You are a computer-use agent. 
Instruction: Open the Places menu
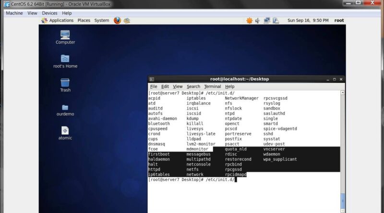coord(84,20)
